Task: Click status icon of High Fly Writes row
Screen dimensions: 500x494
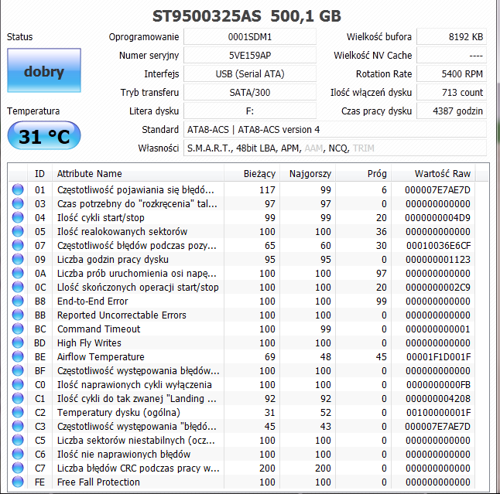Action: point(18,342)
